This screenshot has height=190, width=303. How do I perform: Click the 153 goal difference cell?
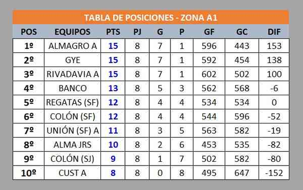274,46
